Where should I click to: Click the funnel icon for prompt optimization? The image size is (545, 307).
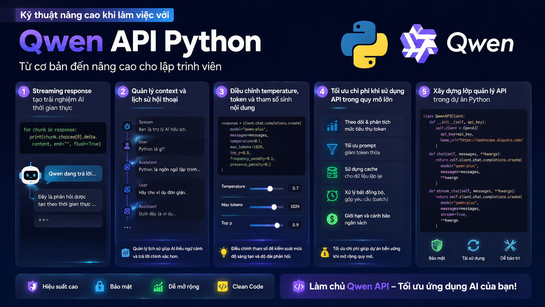(x=332, y=149)
